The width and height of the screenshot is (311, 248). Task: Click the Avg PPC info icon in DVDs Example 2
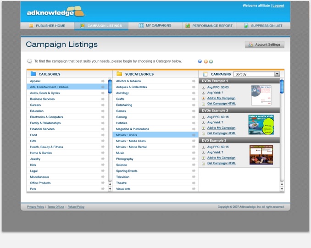(203, 117)
